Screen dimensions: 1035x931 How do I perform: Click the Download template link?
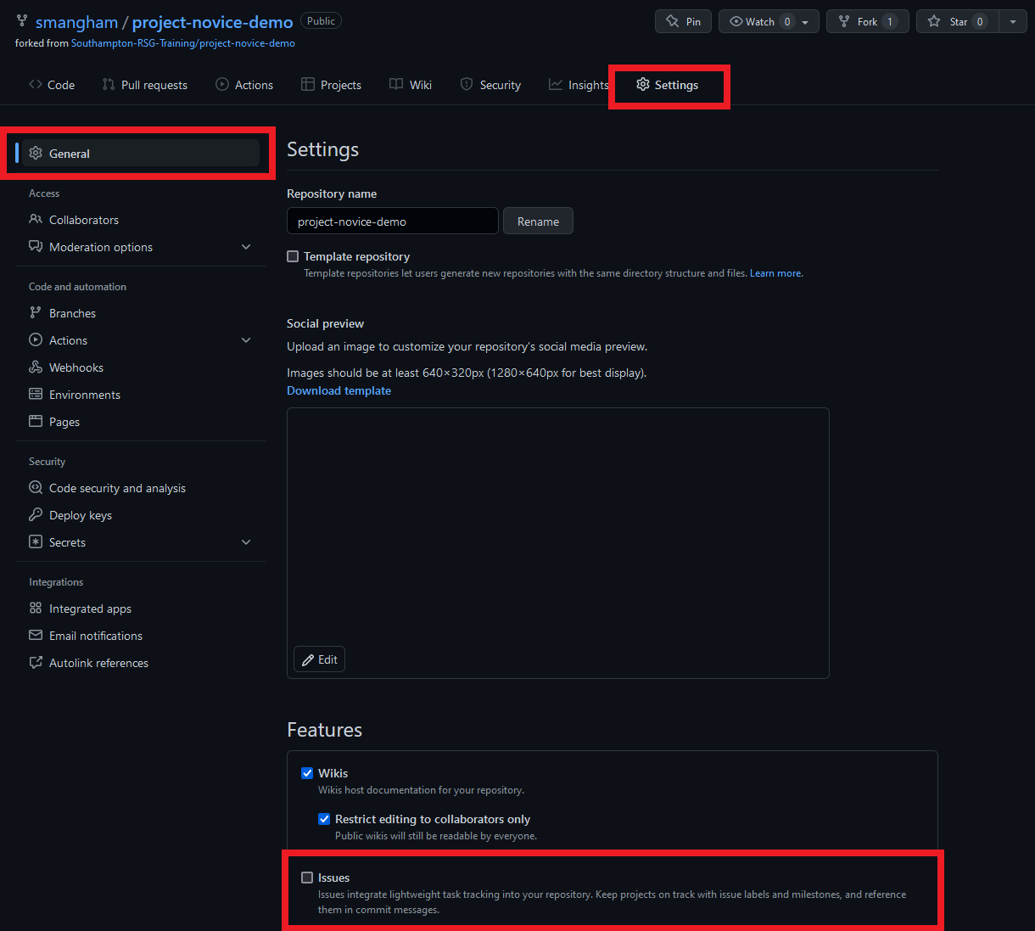pyautogui.click(x=338, y=390)
